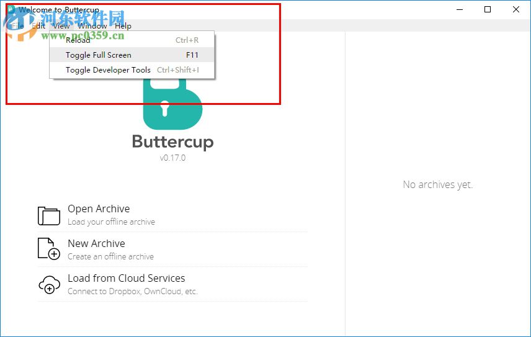
Task: Click the Load from Cloud Services title
Action: (x=127, y=278)
